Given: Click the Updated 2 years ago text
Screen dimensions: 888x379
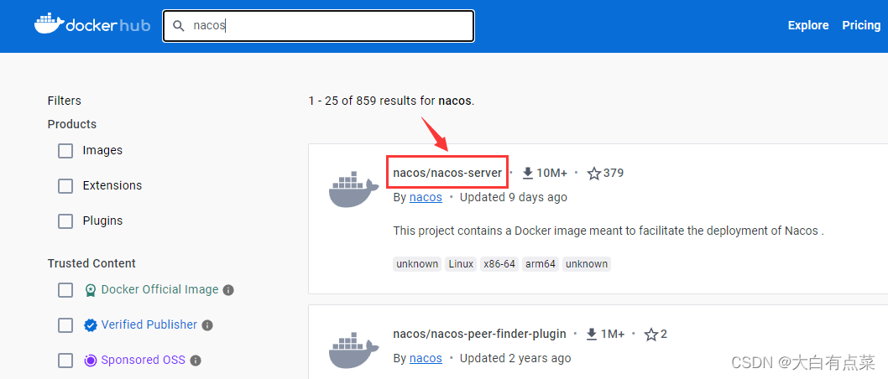Looking at the screenshot, I should (x=515, y=358).
